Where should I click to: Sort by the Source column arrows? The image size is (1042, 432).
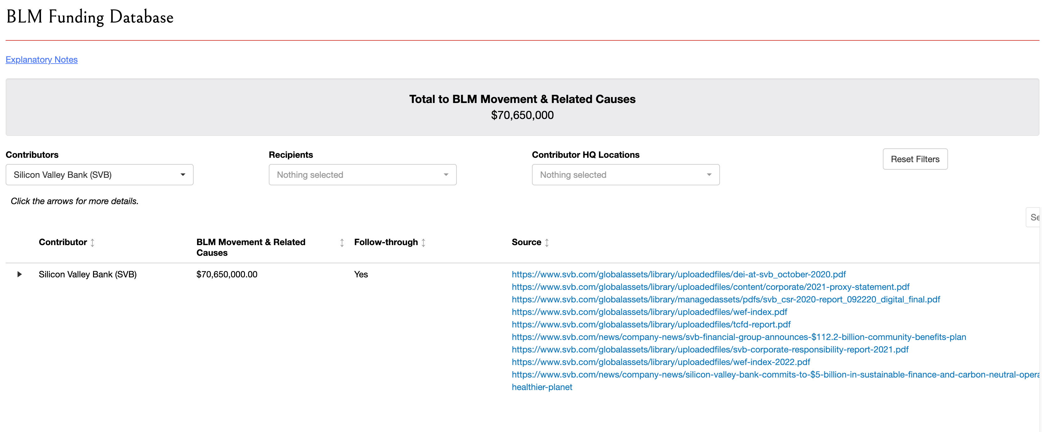[x=546, y=243]
